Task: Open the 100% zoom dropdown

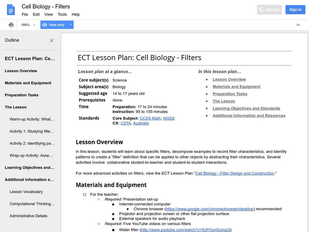Action: click(28, 25)
